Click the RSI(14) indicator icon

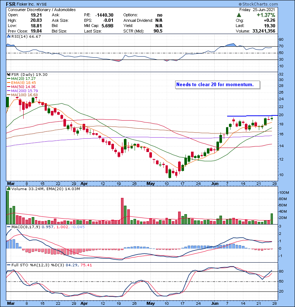click(8, 36)
